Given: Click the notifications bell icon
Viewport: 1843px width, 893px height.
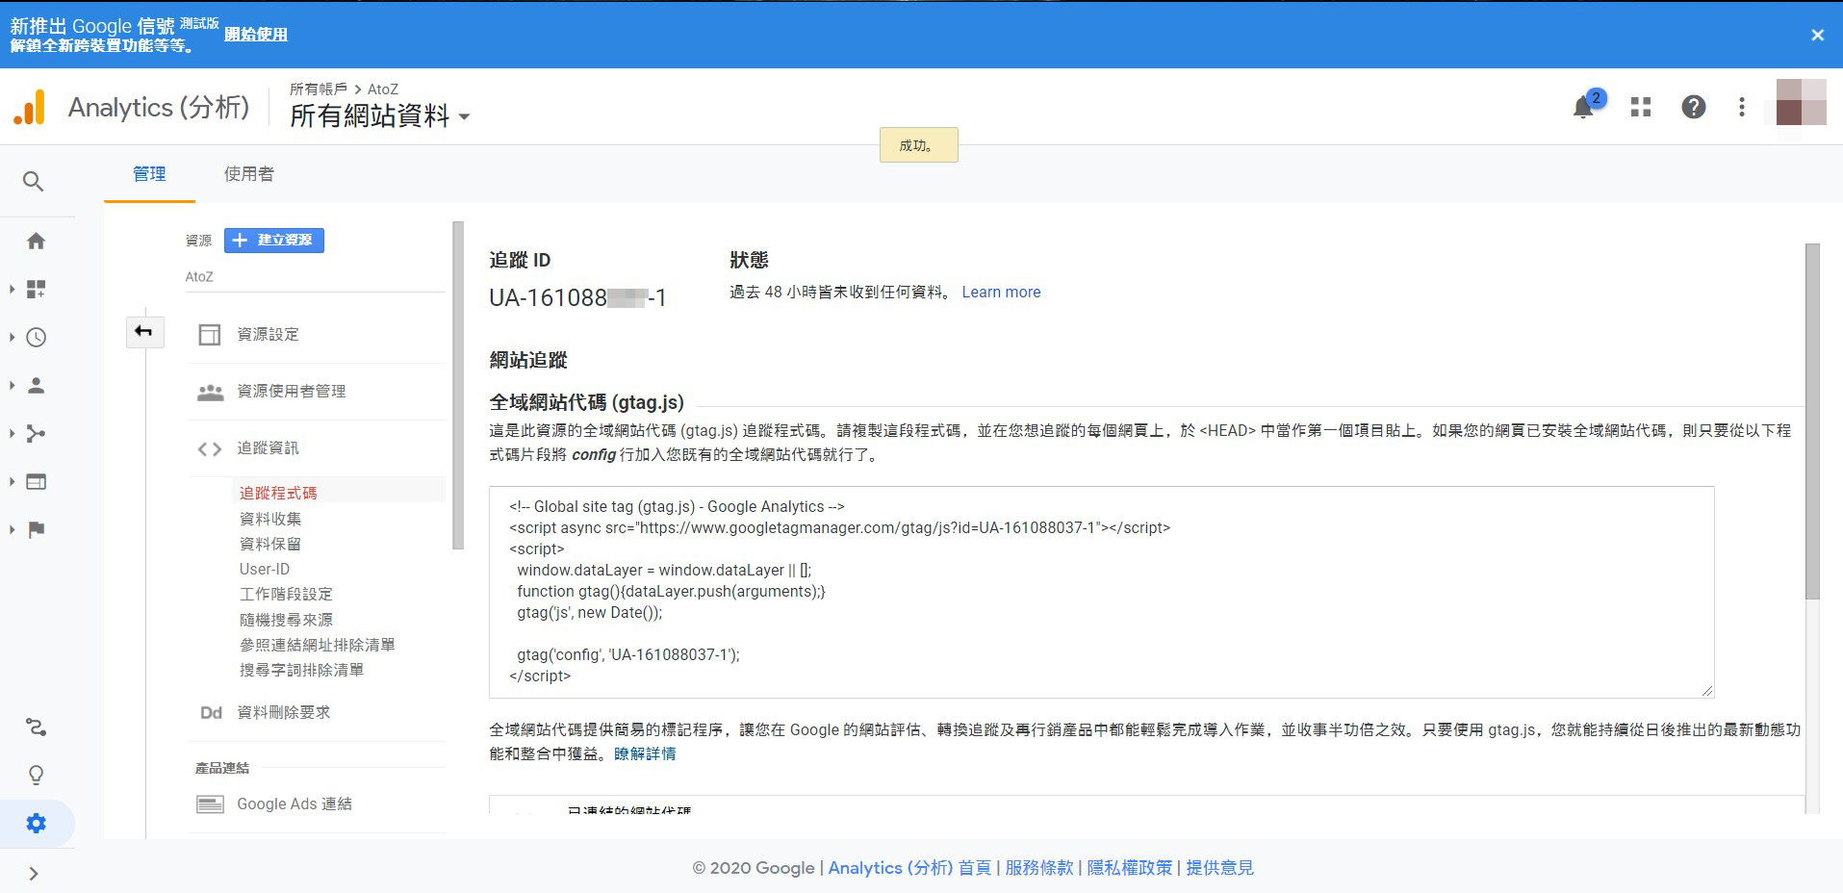Looking at the screenshot, I should [x=1583, y=107].
